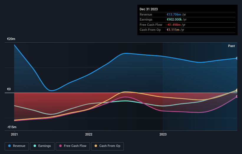Toggle the Cash From Op legend series

click(107, 146)
